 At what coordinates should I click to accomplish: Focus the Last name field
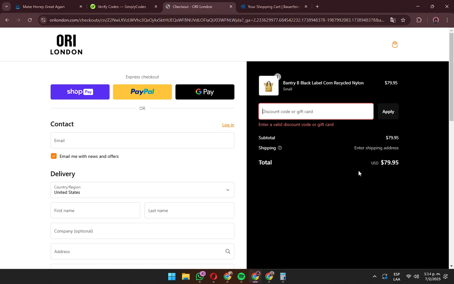click(189, 210)
